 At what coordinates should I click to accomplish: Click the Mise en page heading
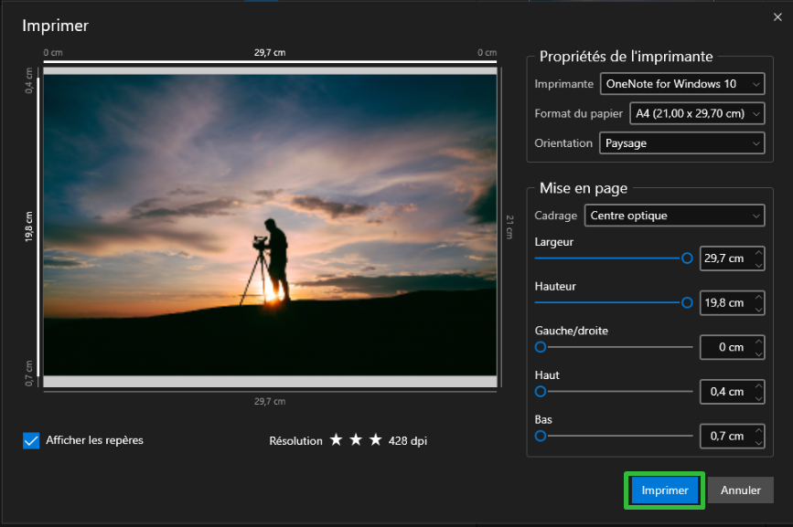(584, 188)
